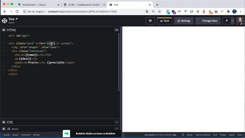Click the HTML editor vertical scrollbar

pyautogui.click(x=119, y=62)
